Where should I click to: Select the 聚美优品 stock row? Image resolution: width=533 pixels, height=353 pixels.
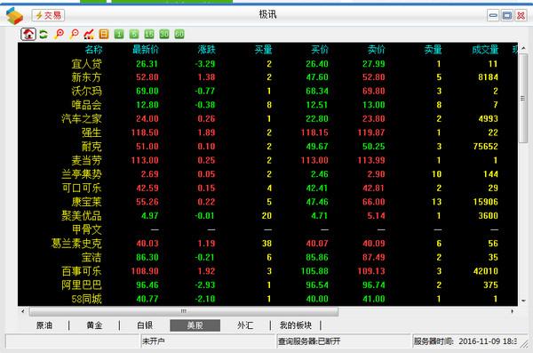pos(267,216)
